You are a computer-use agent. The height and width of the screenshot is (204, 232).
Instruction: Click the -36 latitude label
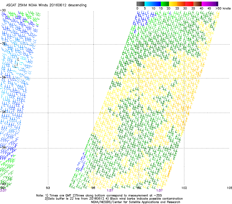click(3, 112)
